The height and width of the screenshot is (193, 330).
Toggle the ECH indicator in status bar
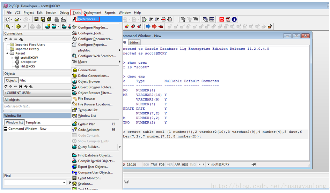(146, 164)
